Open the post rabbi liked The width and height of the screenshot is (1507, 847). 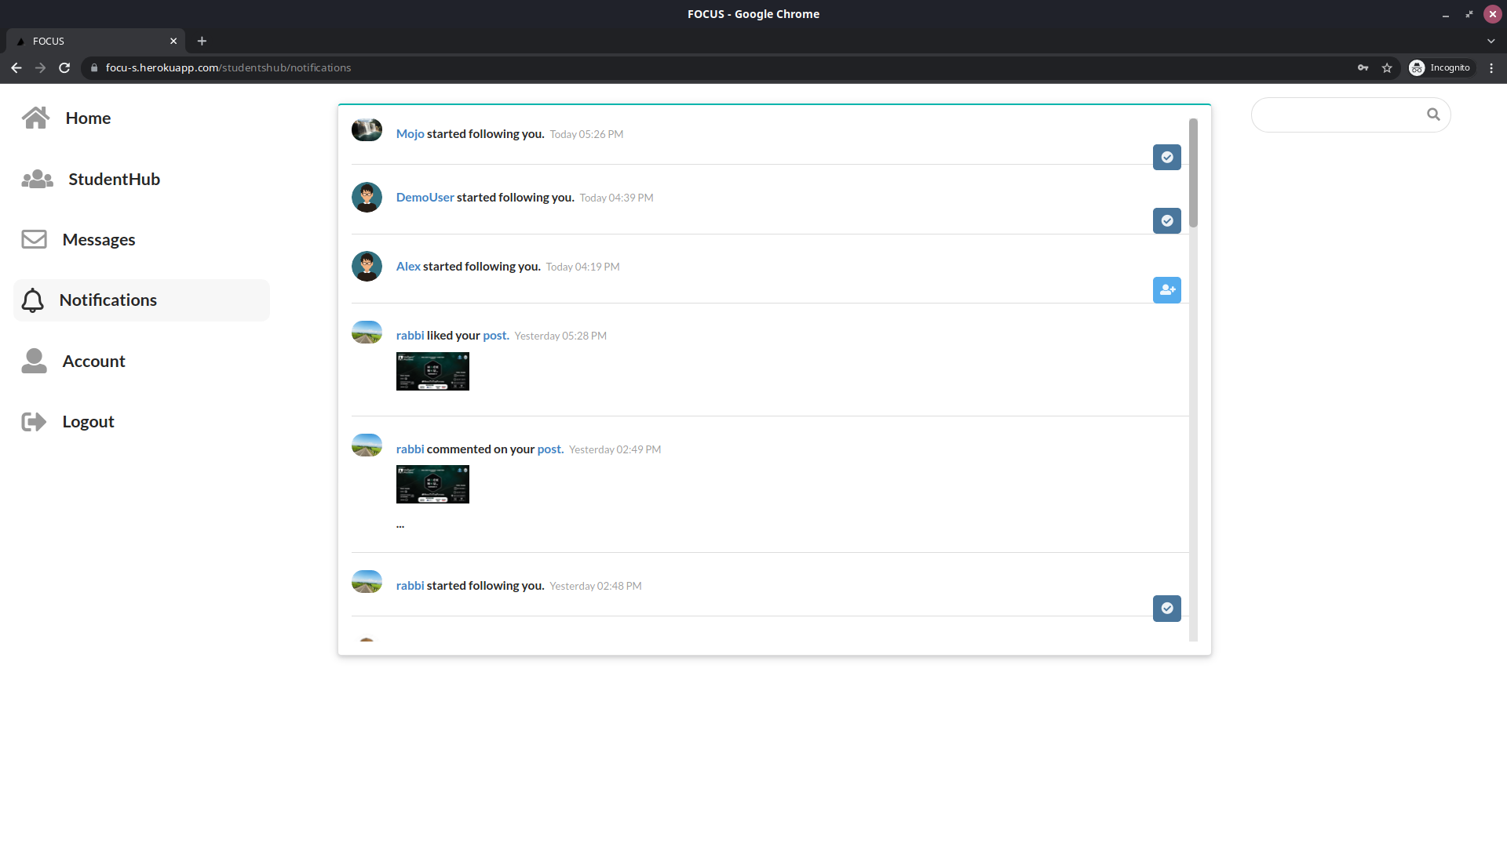(495, 335)
